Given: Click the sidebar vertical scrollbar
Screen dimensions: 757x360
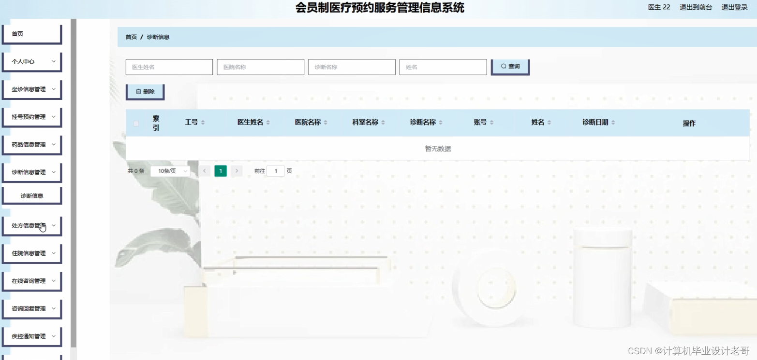Looking at the screenshot, I should tap(74, 183).
